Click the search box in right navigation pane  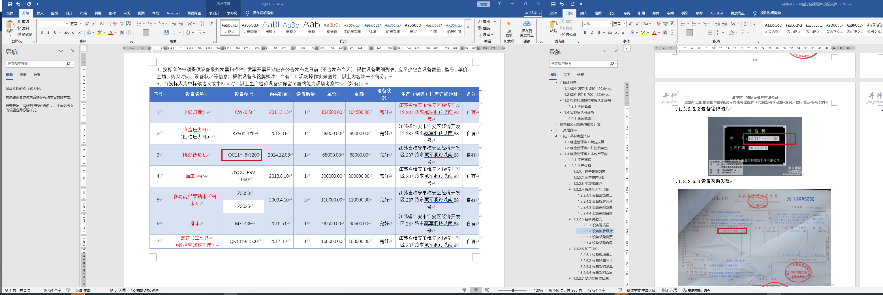tap(579, 64)
